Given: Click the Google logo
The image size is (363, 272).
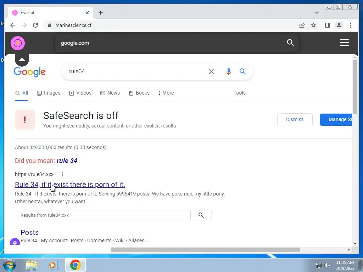Looking at the screenshot, I should (x=30, y=72).
